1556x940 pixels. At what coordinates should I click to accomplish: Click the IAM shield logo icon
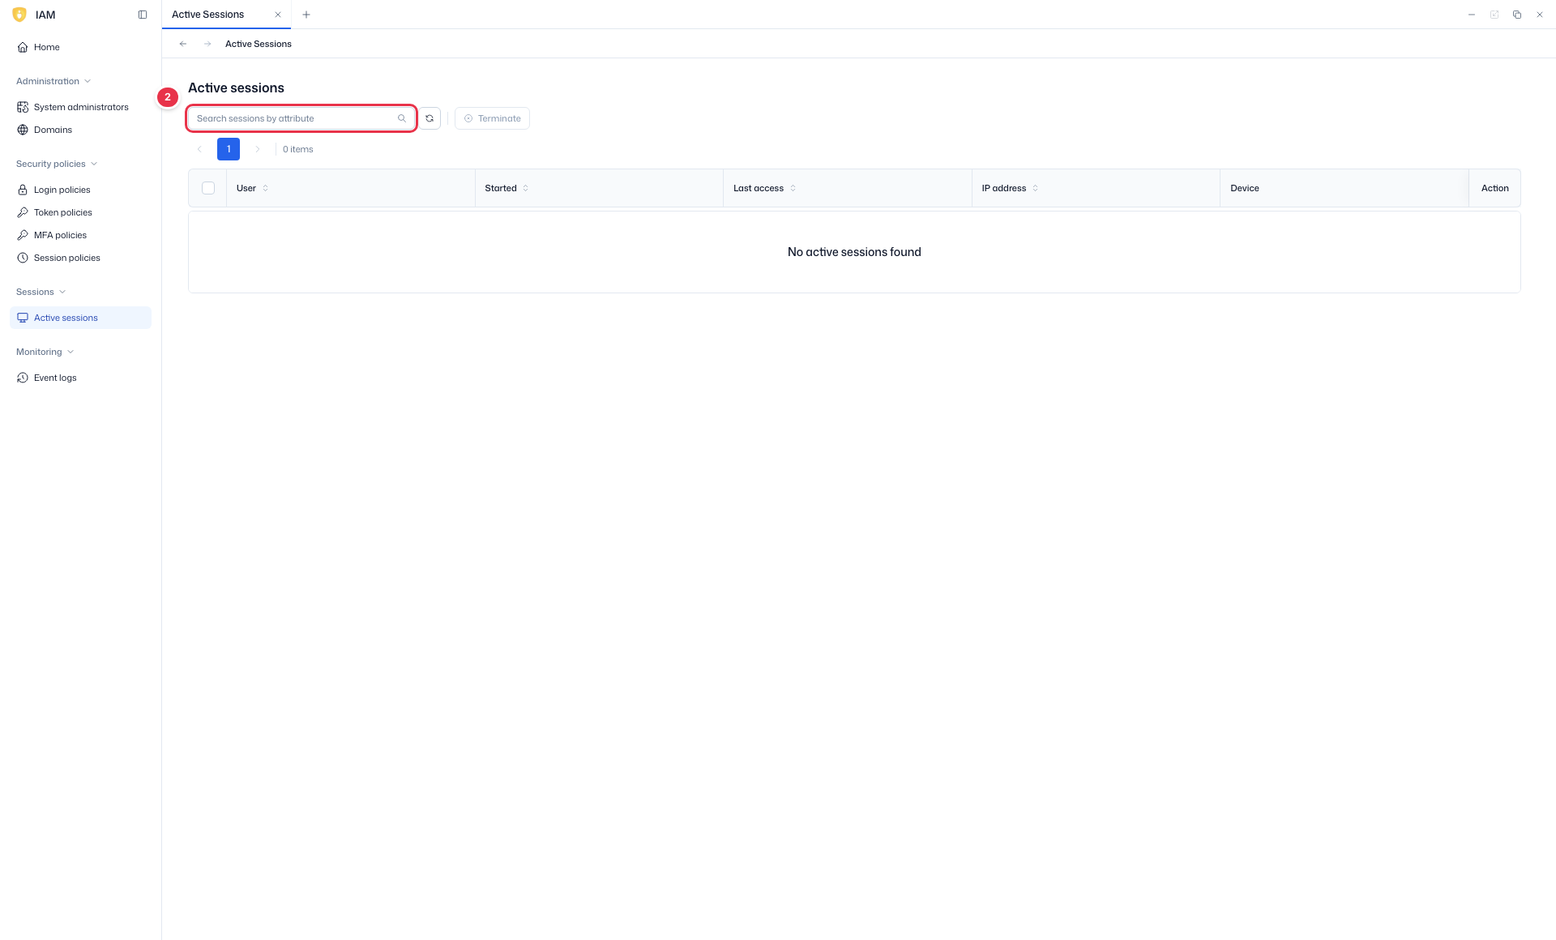19,15
